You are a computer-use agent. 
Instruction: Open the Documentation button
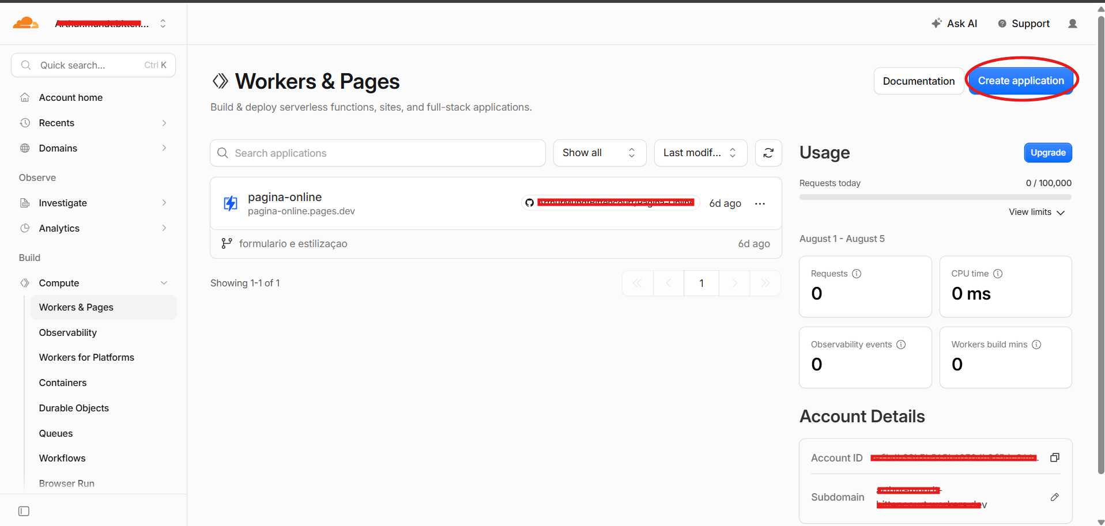click(919, 81)
